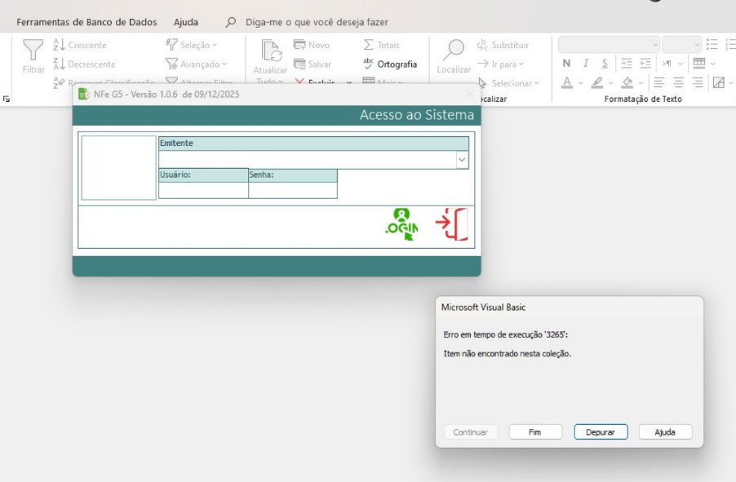Click the font color 'A' button
736x482 pixels.
click(x=566, y=82)
